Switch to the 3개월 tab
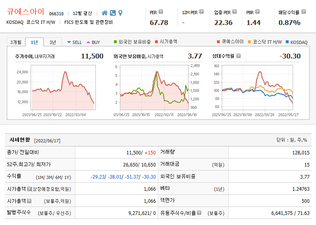The width and height of the screenshot is (316, 225). (16, 42)
